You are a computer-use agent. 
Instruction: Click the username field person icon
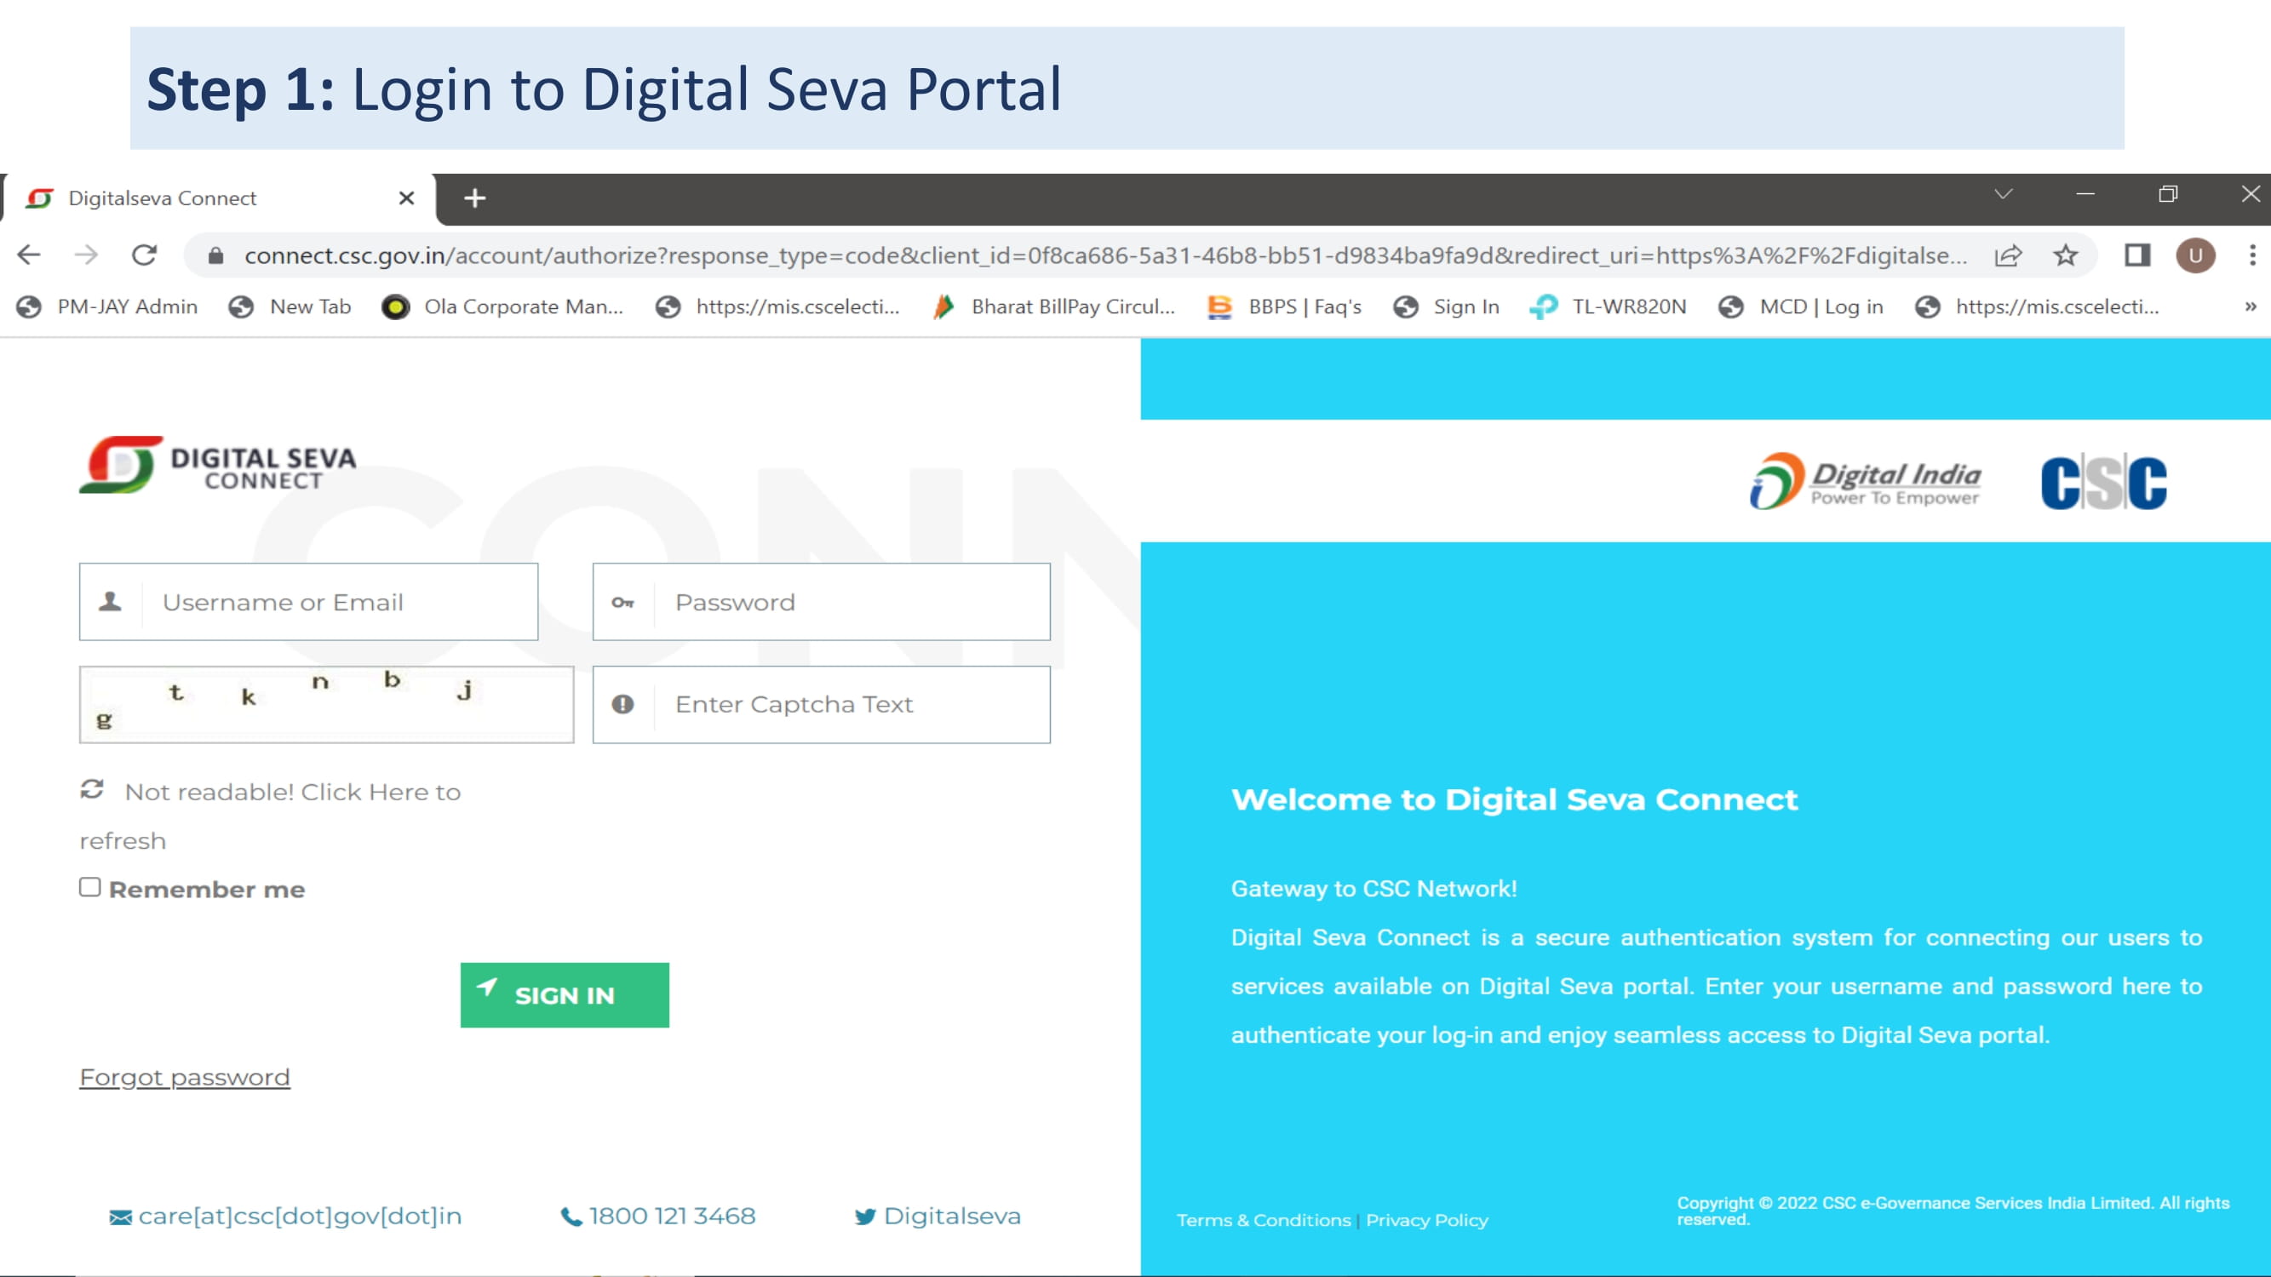[x=109, y=602]
